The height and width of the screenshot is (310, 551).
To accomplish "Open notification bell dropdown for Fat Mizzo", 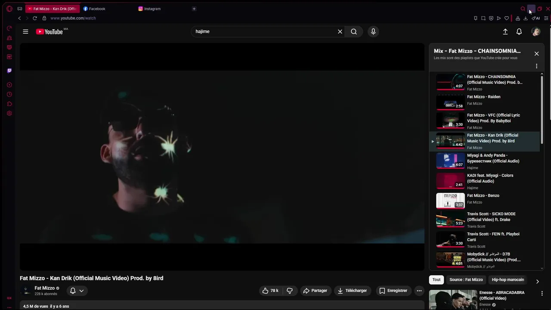I will pyautogui.click(x=77, y=291).
